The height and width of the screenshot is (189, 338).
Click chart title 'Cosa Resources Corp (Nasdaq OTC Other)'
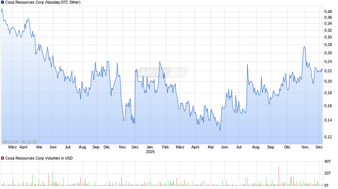pyautogui.click(x=43, y=3)
